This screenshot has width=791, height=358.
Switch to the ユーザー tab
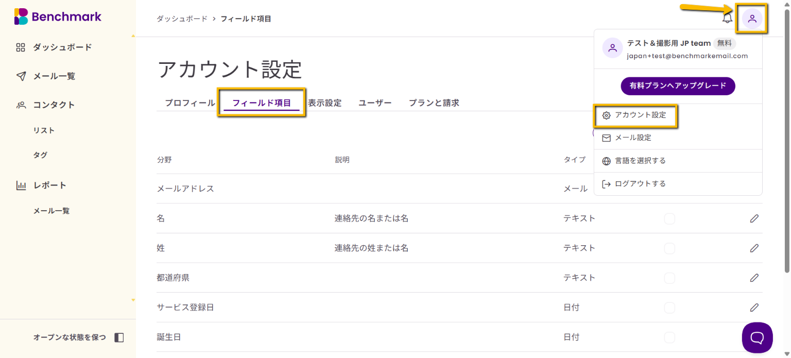375,103
